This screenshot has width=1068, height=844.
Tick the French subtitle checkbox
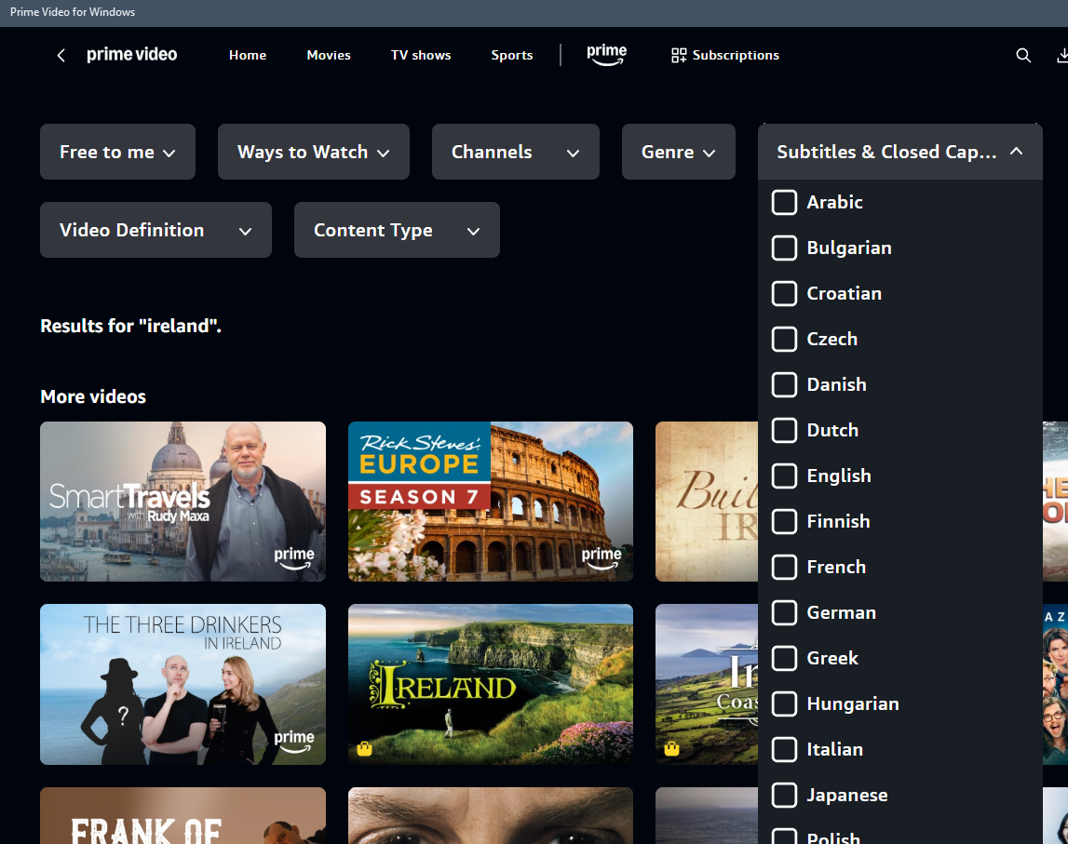pyautogui.click(x=784, y=567)
